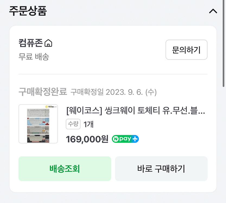Click the home icon next to 컴퓨존
Viewport: 226px width, 203px height.
(48, 42)
